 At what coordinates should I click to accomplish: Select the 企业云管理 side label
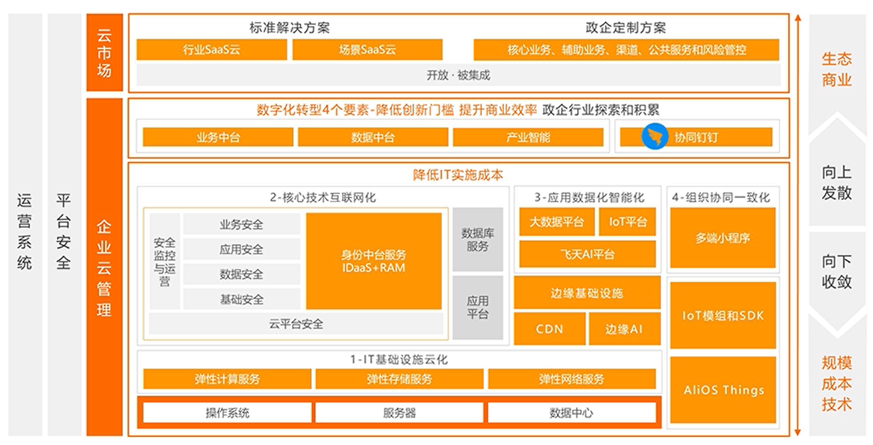tap(104, 268)
